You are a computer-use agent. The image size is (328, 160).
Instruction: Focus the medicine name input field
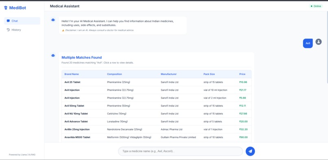(180, 151)
